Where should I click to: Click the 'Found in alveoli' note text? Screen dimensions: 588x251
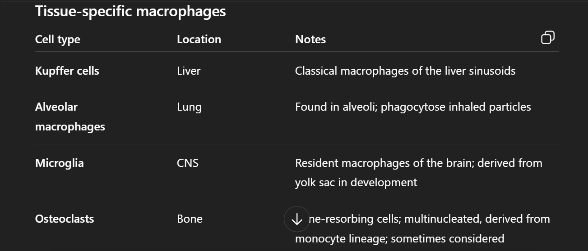click(336, 107)
